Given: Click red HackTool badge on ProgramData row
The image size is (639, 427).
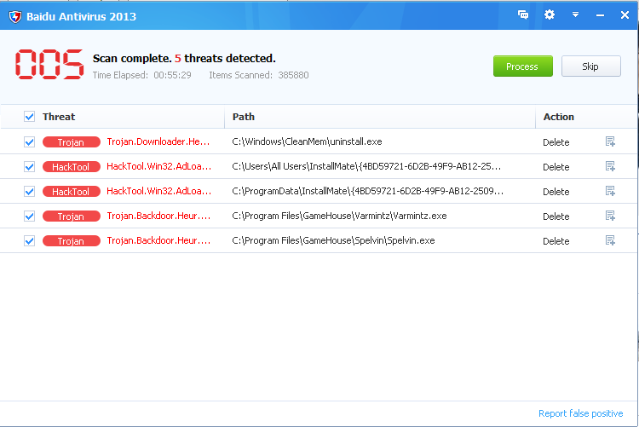Looking at the screenshot, I should pos(72,191).
